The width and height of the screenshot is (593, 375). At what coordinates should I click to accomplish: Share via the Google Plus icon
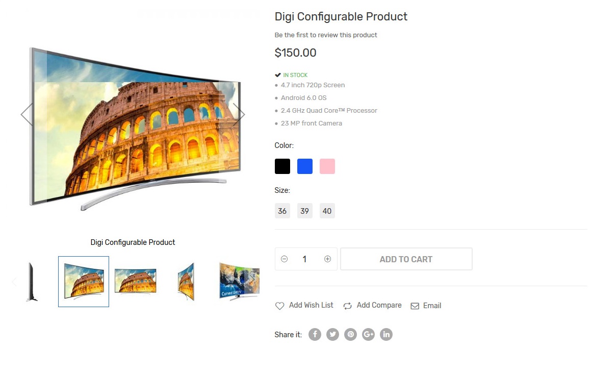coord(368,335)
